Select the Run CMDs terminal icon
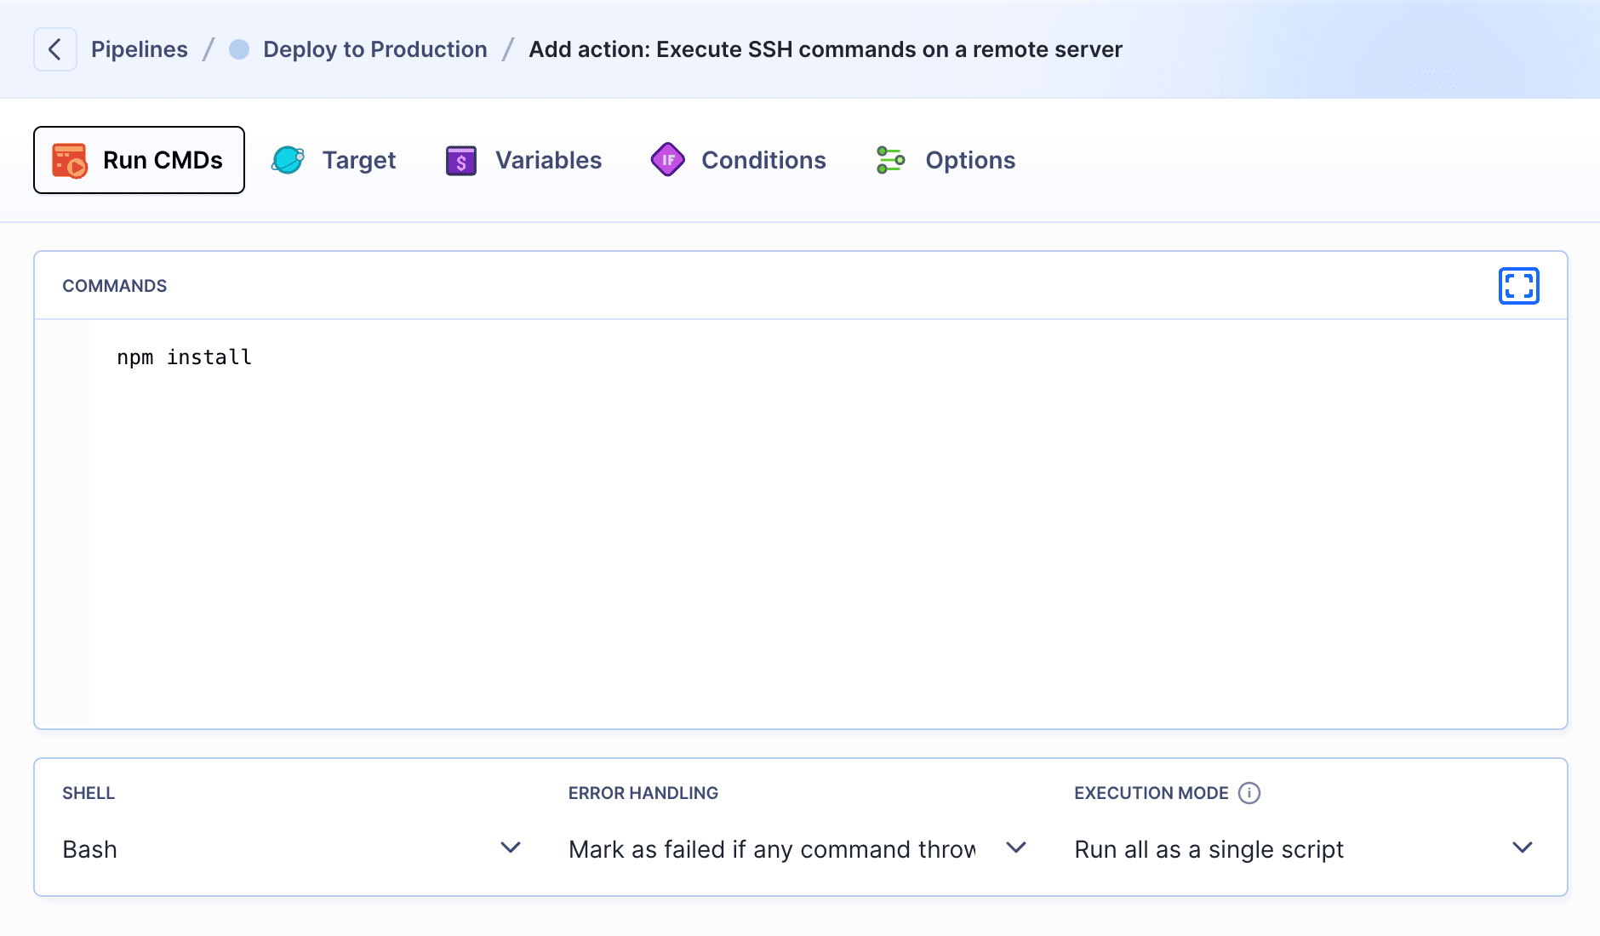 pos(70,159)
